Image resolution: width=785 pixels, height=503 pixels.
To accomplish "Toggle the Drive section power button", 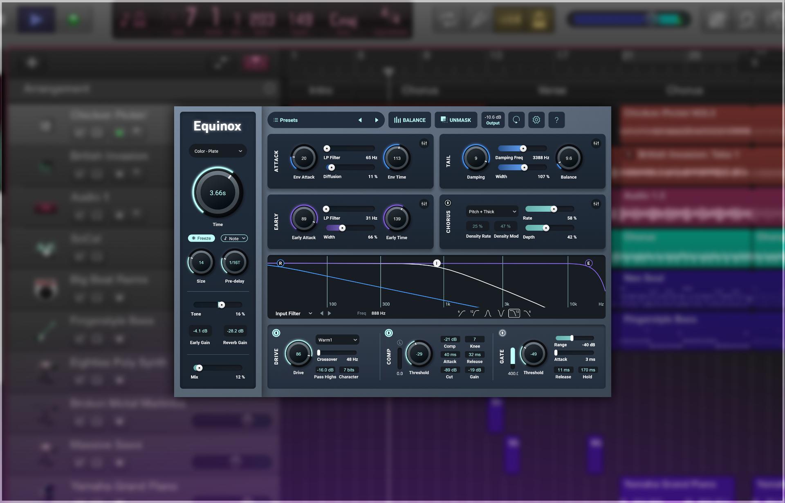I will click(x=276, y=333).
